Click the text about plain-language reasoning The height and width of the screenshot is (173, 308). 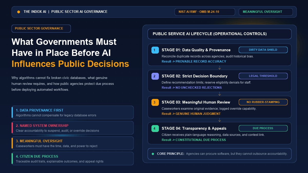(x=213, y=135)
